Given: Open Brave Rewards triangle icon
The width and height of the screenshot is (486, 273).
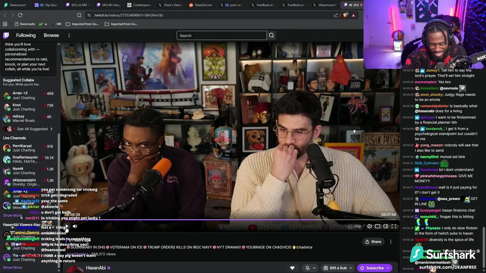Looking at the screenshot, I should point(353,15).
